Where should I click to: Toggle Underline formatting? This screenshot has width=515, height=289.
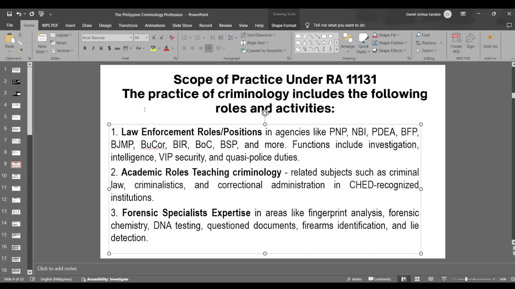[101, 48]
